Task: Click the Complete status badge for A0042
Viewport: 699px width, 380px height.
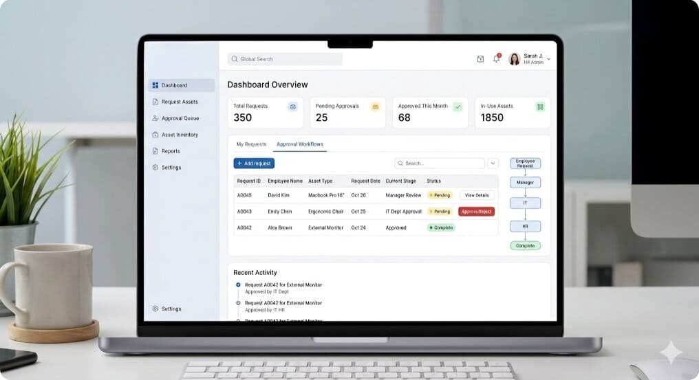Action: coord(441,227)
